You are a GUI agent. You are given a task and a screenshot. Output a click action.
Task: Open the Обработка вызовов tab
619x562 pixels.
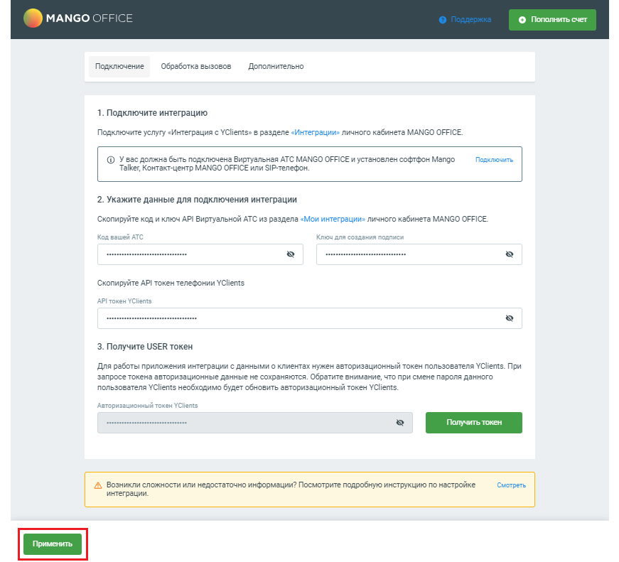tap(196, 66)
